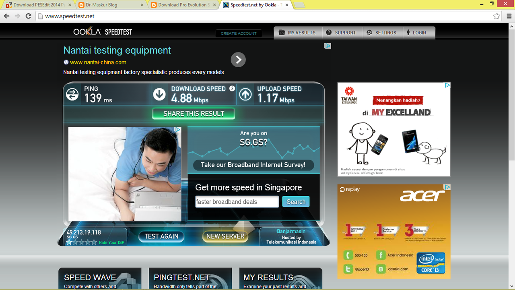Screen dimensions: 515x290
Task: Open download speed info icon
Action: point(232,89)
